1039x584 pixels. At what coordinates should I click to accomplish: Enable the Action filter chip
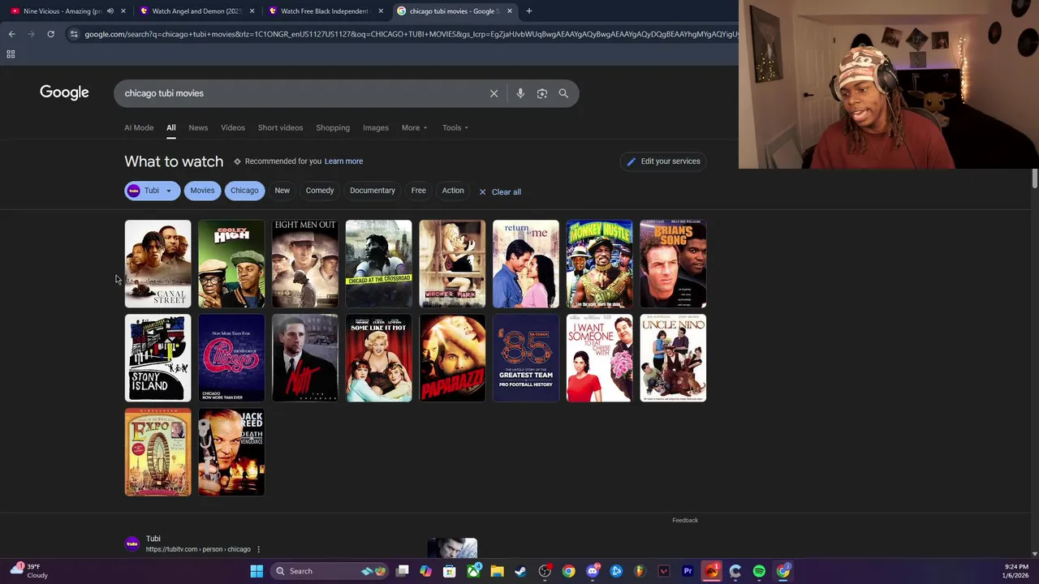453,191
